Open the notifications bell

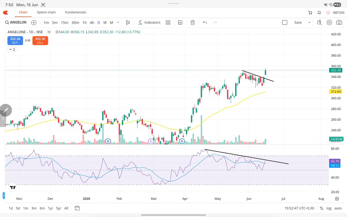click(x=319, y=12)
